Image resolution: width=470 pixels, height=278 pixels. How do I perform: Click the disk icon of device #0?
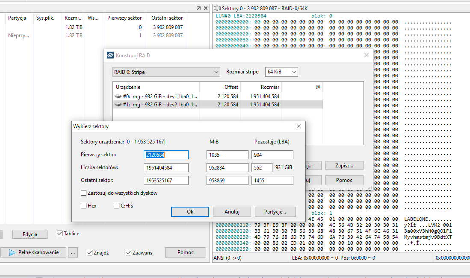pos(118,97)
